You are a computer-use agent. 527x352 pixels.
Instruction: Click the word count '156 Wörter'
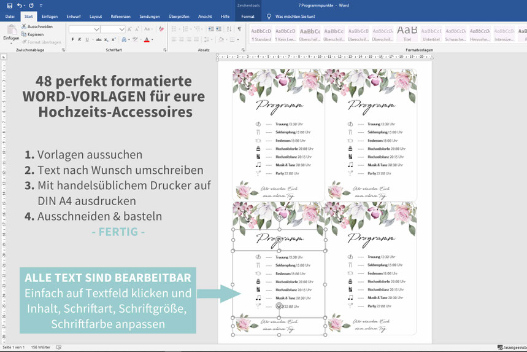click(40, 347)
